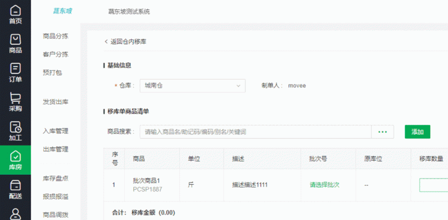Click the 移库数量 input in row 1

tap(433, 185)
